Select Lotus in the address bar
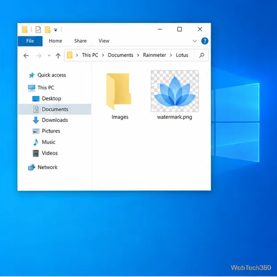 [182, 55]
